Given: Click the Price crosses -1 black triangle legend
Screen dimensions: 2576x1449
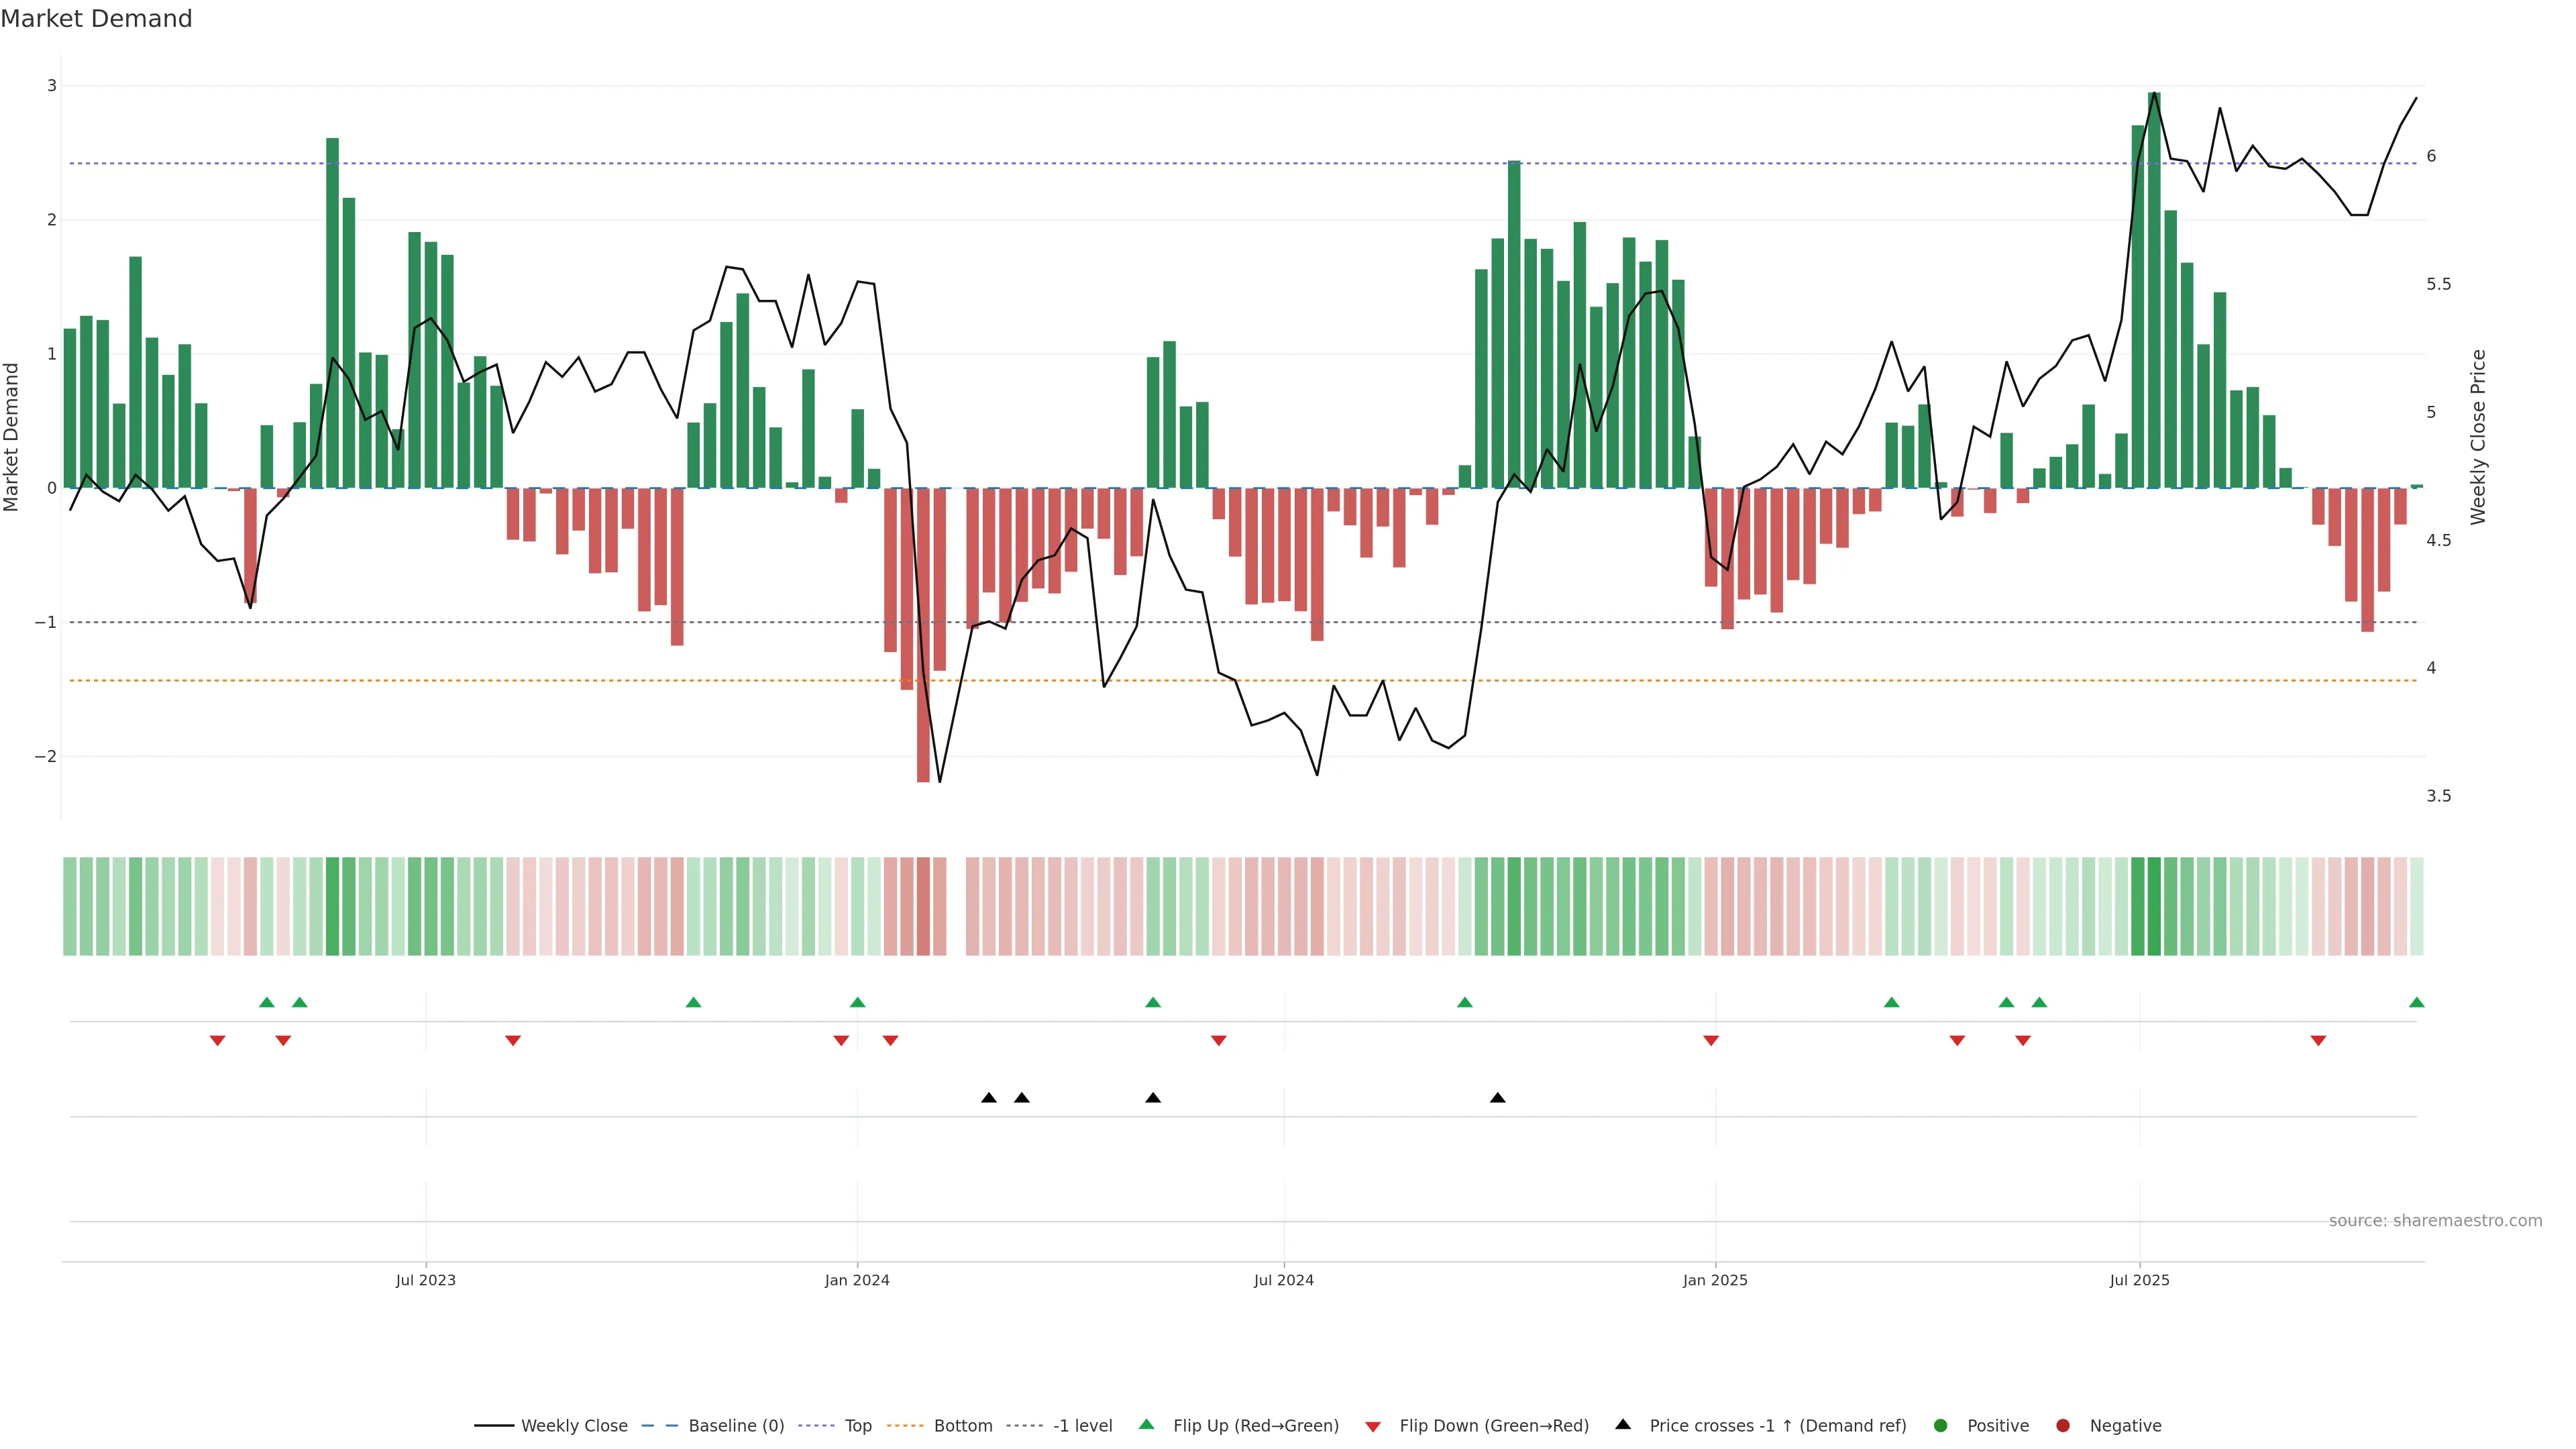Looking at the screenshot, I should [1623, 1424].
